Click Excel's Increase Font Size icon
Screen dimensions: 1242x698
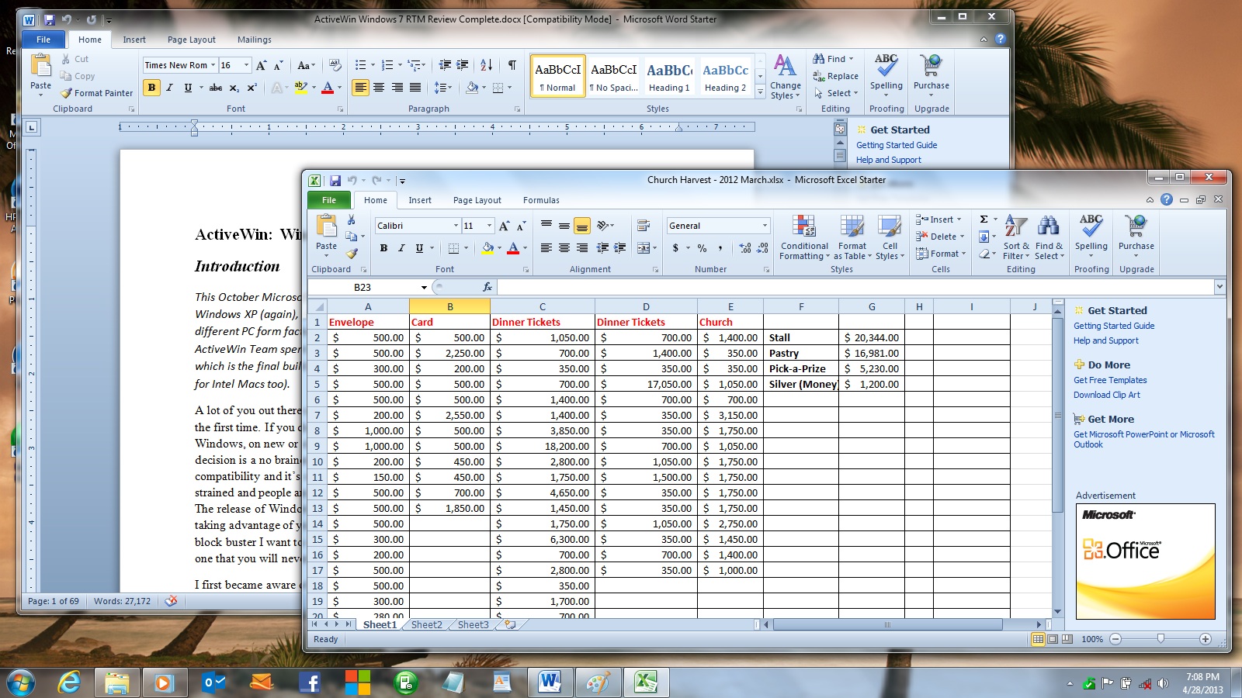pos(505,226)
